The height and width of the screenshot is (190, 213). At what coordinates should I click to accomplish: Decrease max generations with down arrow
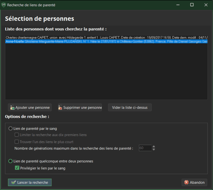154,149
